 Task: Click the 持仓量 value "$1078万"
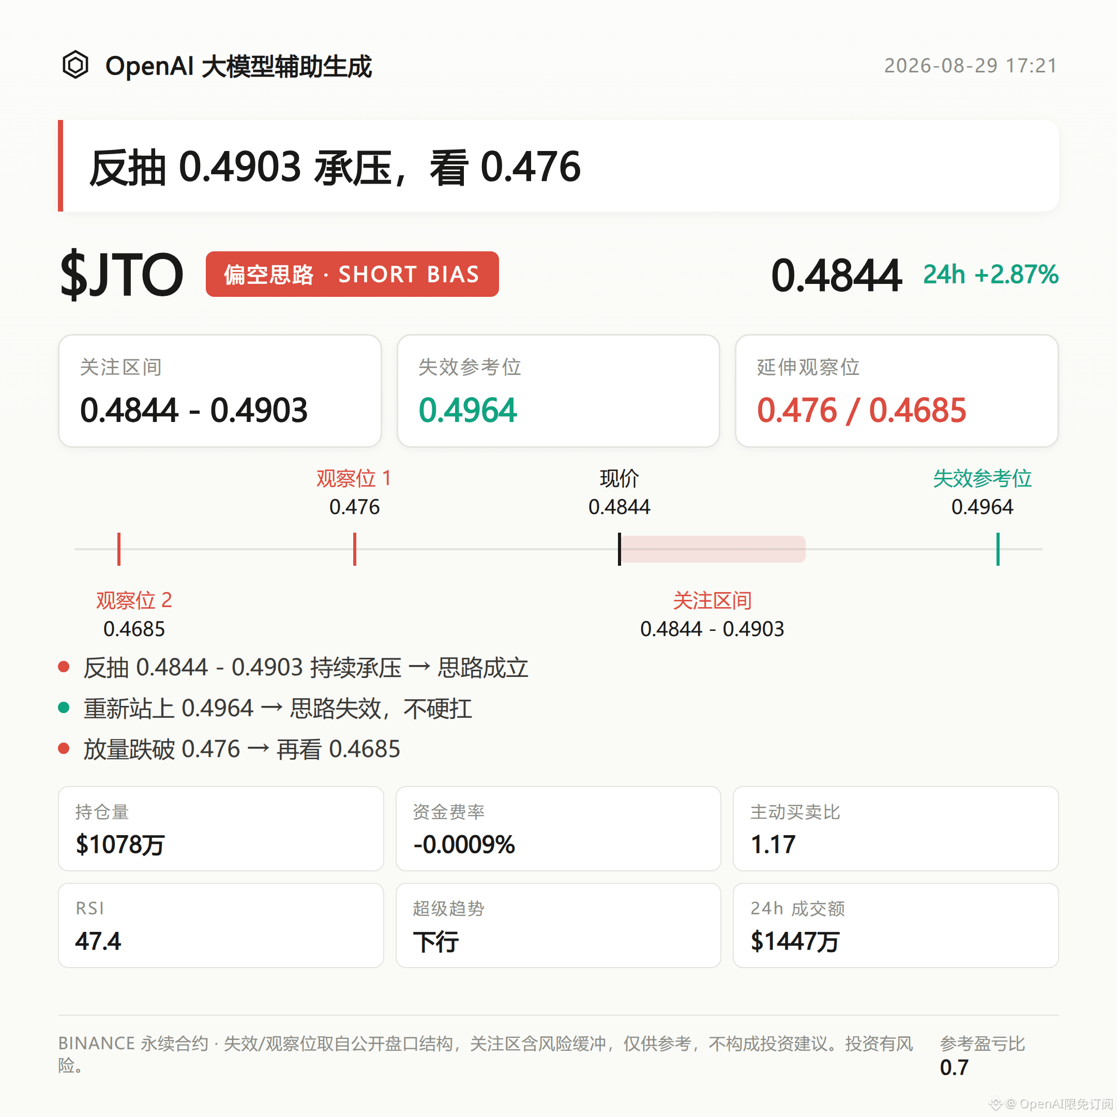120,844
